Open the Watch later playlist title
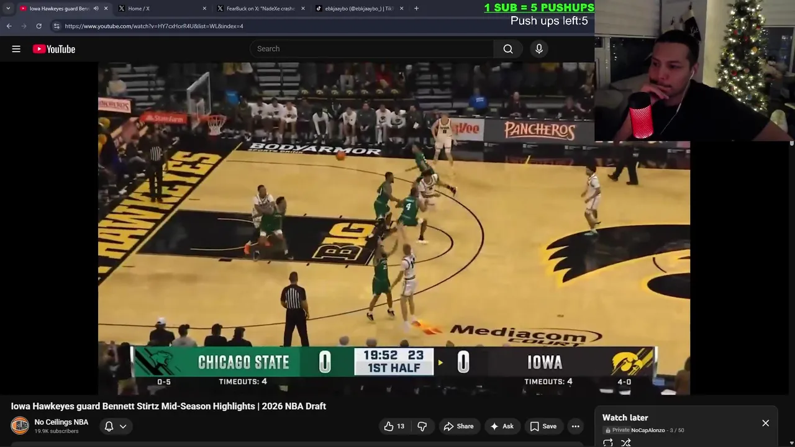 (625, 418)
